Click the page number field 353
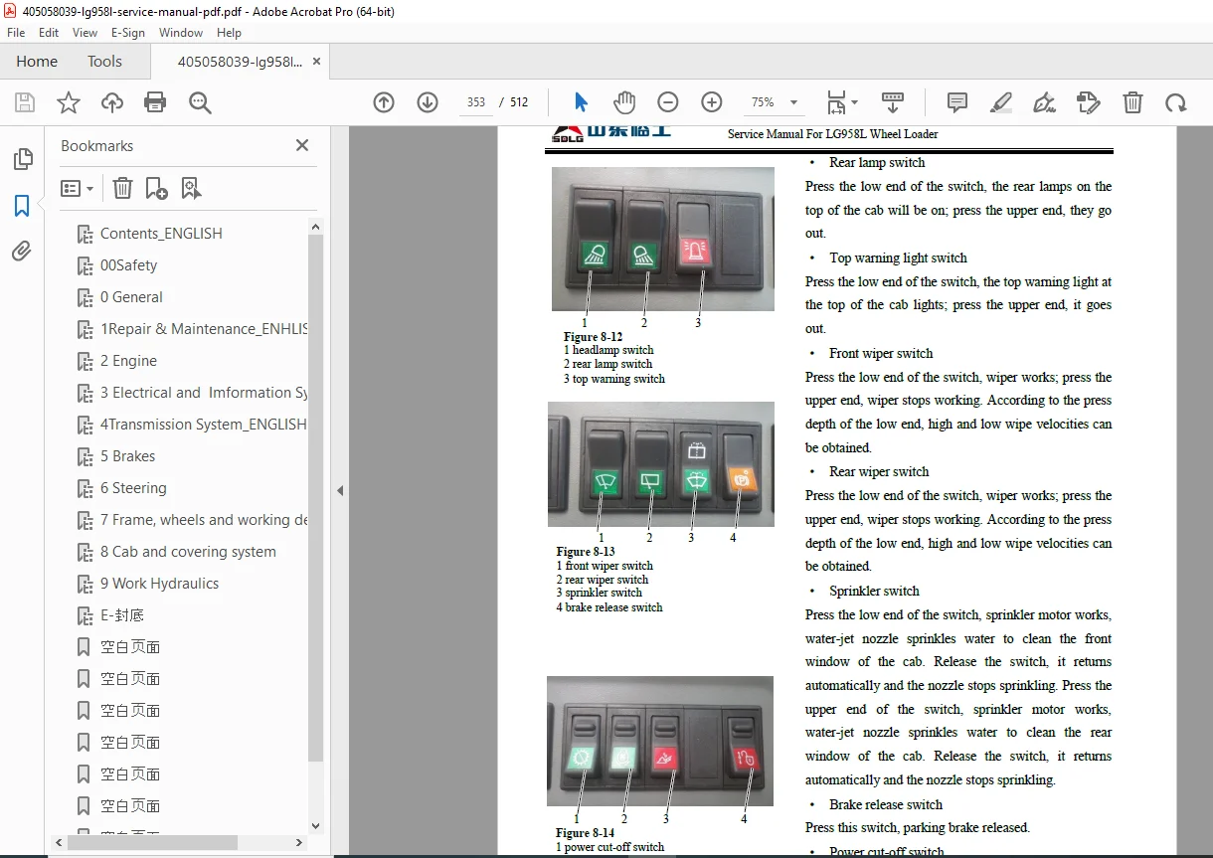1213x858 pixels. pos(475,102)
